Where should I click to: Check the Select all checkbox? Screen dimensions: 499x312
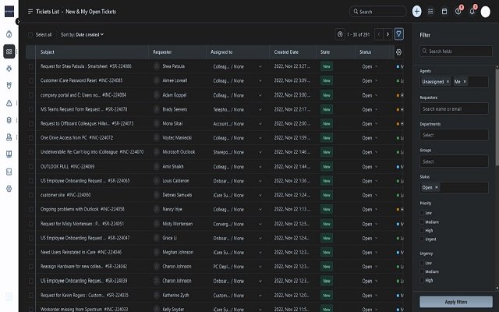point(30,34)
